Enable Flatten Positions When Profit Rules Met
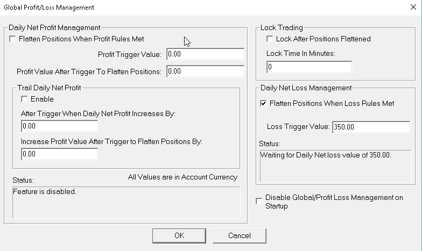This screenshot has height=251, width=422. (13, 39)
